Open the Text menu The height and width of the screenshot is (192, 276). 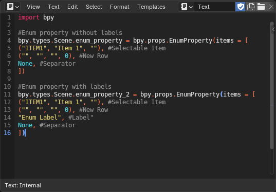pos(53,7)
